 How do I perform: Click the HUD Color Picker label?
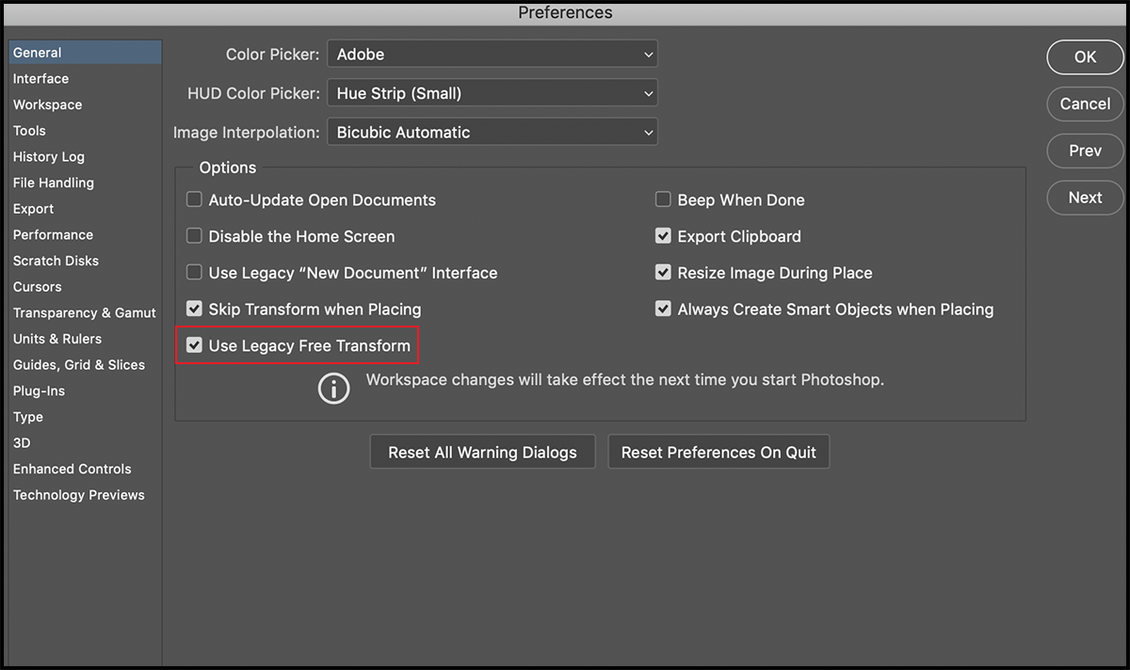pos(253,93)
